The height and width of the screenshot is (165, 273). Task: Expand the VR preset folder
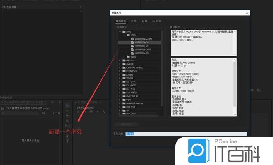120,110
